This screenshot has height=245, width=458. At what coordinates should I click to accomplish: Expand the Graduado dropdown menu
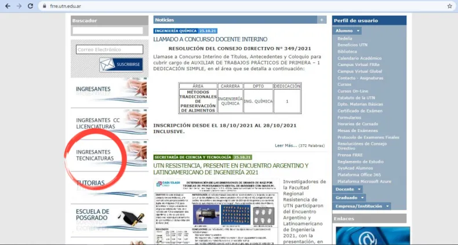coord(350,198)
